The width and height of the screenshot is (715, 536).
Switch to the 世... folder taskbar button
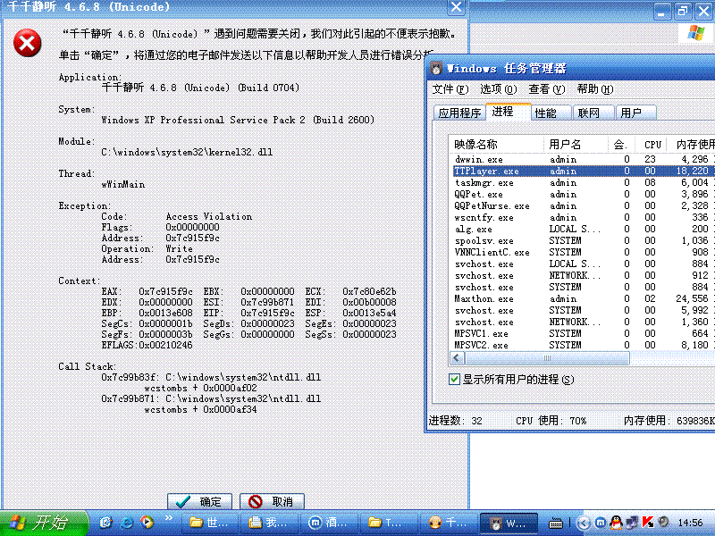pyautogui.click(x=210, y=523)
